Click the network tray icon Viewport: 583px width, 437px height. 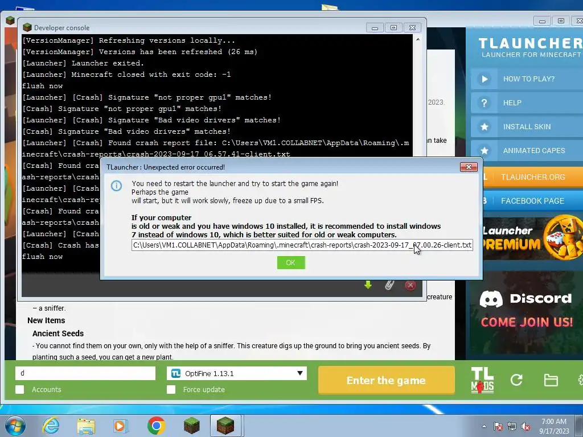pos(512,426)
